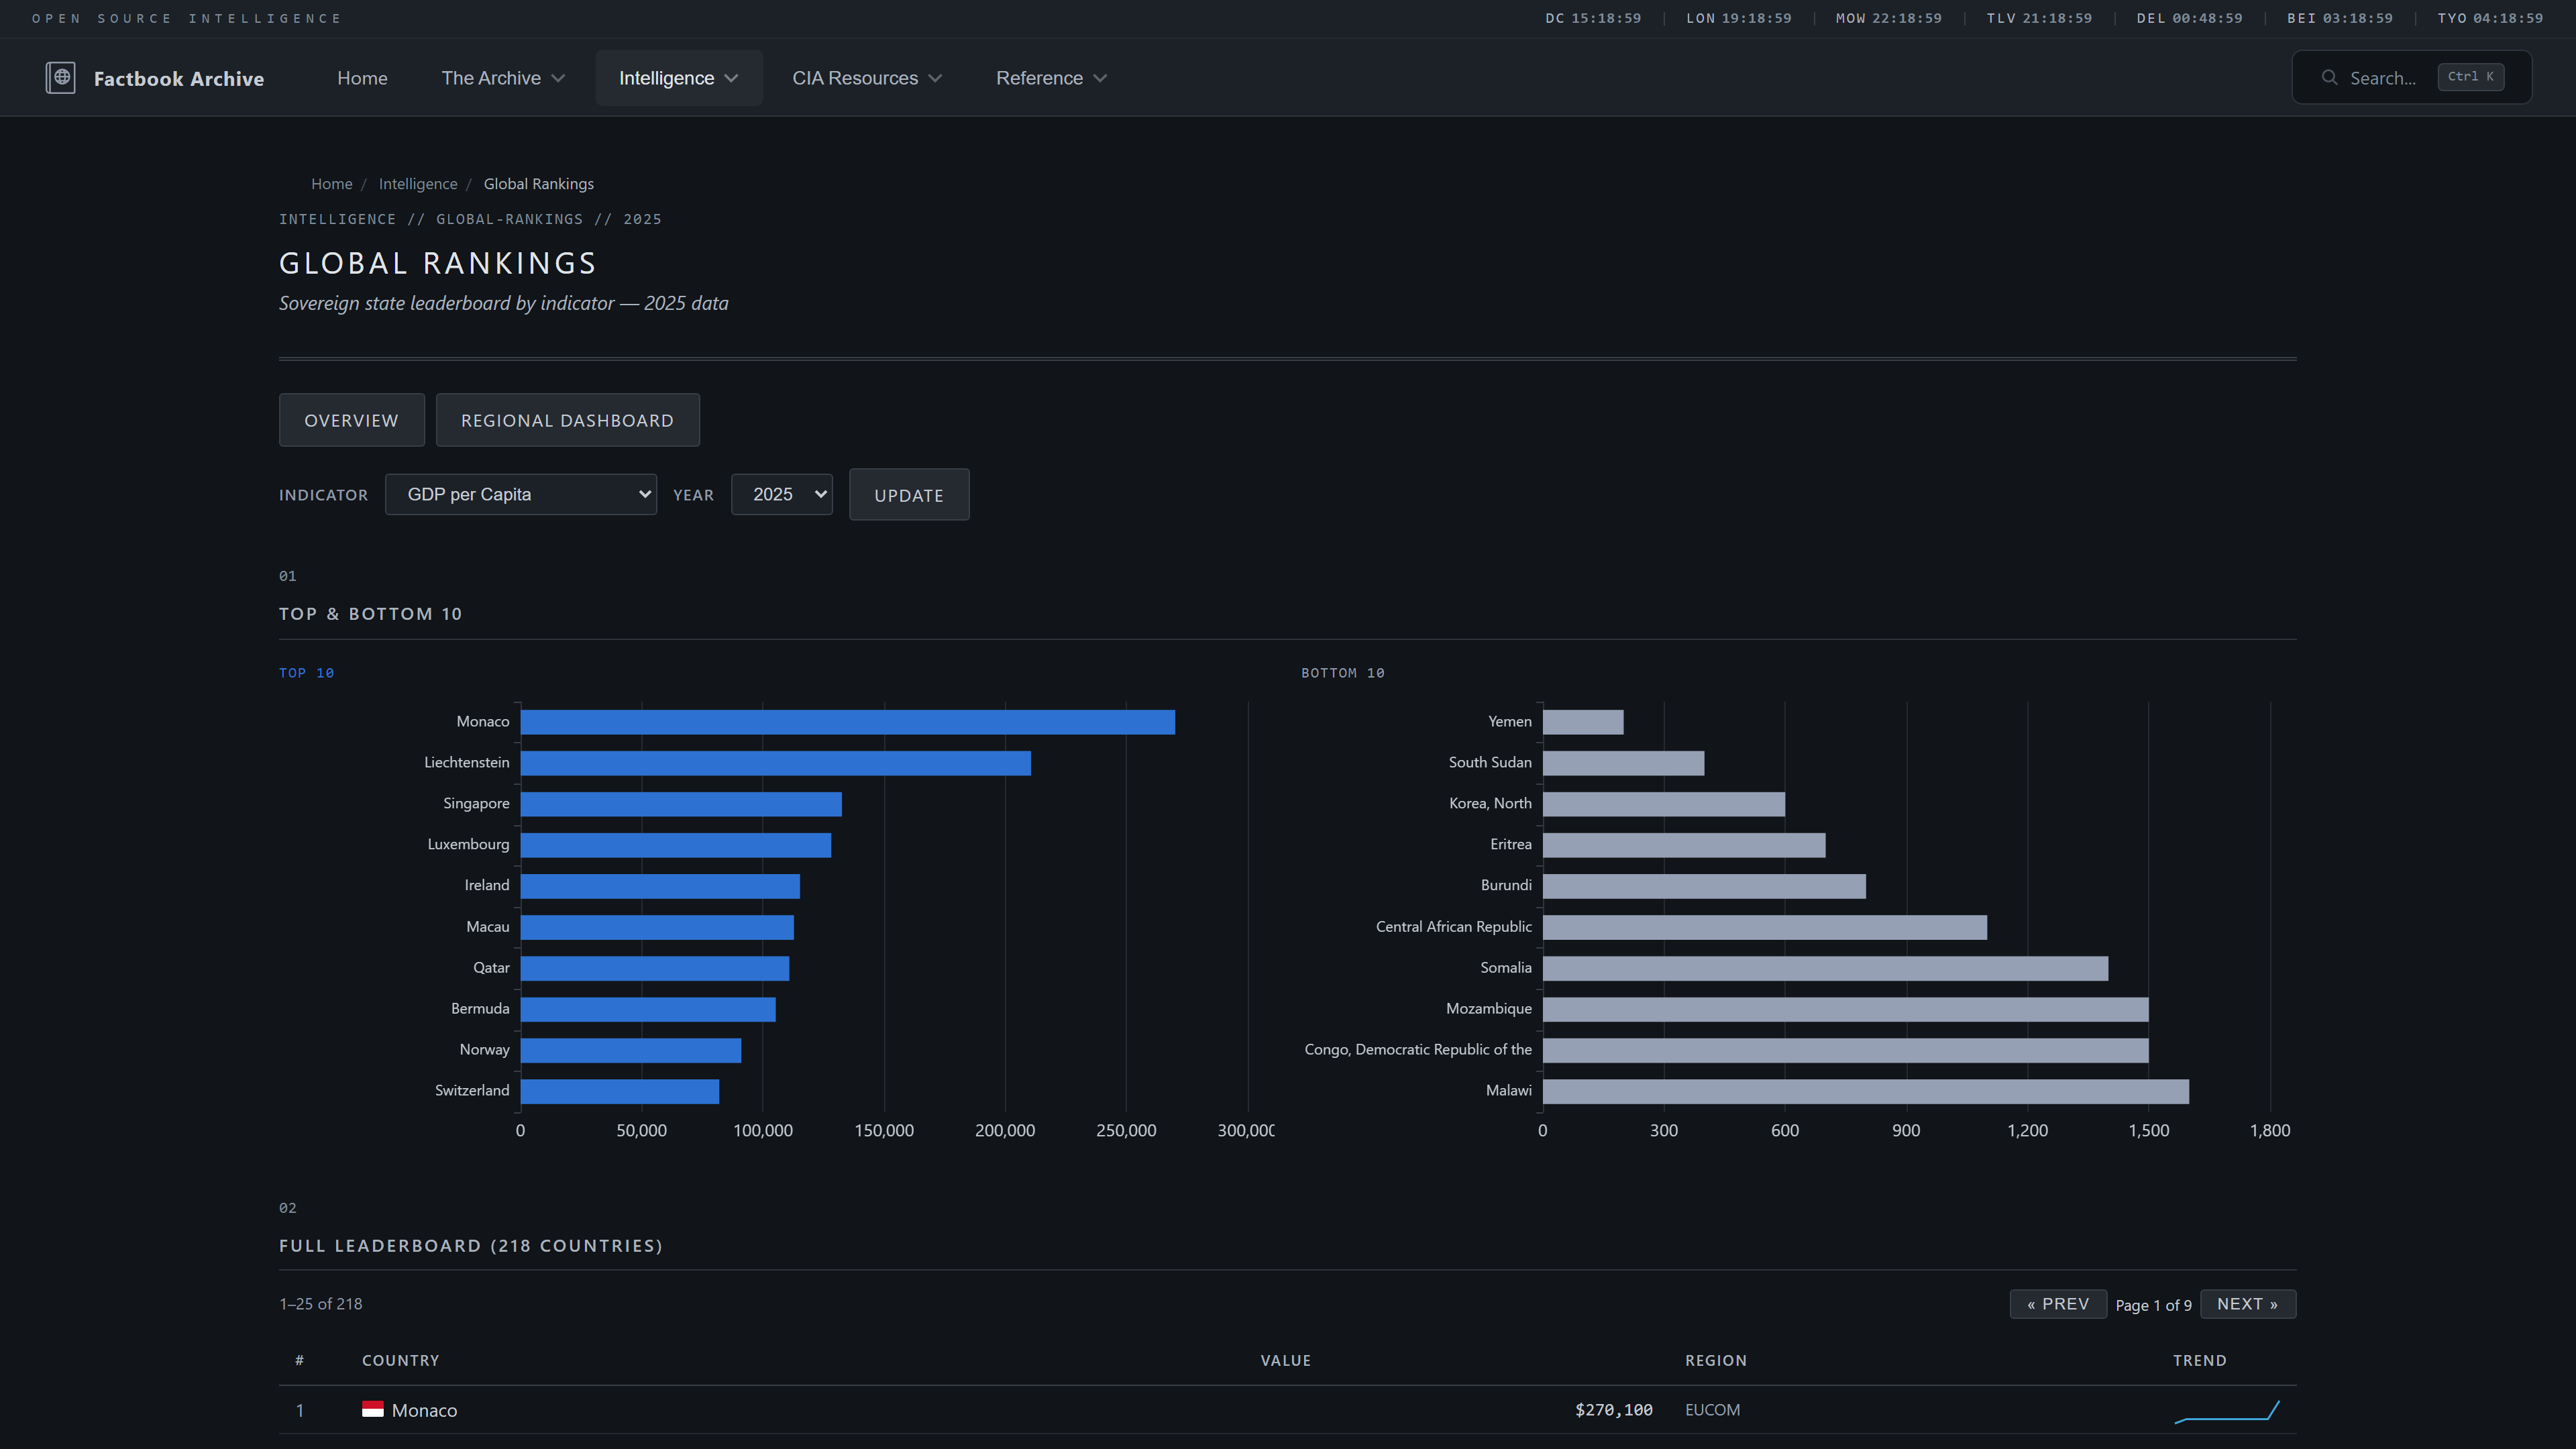Switch to the Overview tab
Image resolution: width=2576 pixels, height=1449 pixels.
(351, 420)
